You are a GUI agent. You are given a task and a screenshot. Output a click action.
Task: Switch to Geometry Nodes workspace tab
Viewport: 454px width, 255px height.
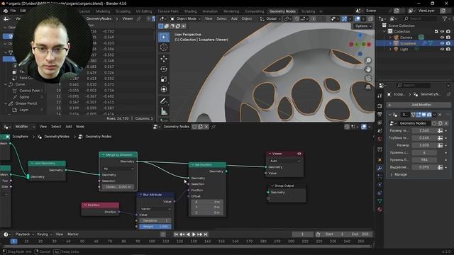[x=282, y=11]
